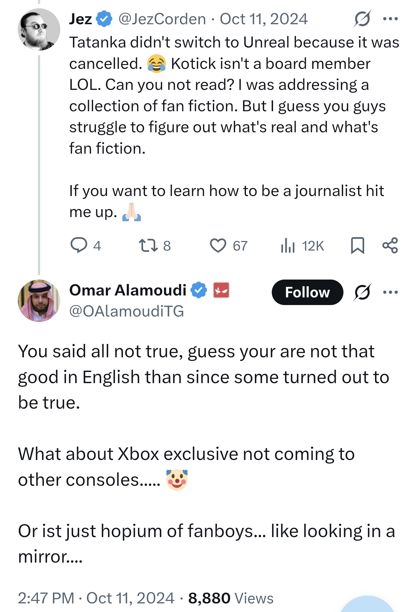Repost Jez's tweet
This screenshot has height=612, width=418.
pos(148,245)
